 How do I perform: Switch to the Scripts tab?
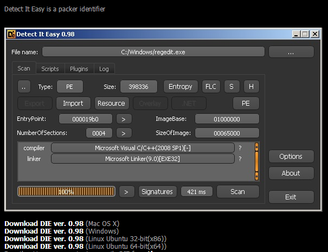pyautogui.click(x=50, y=69)
